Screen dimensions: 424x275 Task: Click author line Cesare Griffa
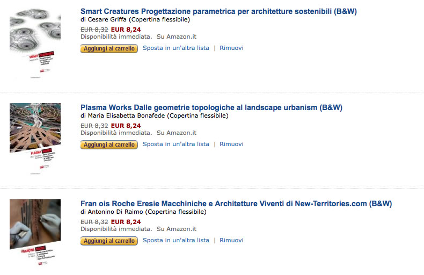coord(135,20)
